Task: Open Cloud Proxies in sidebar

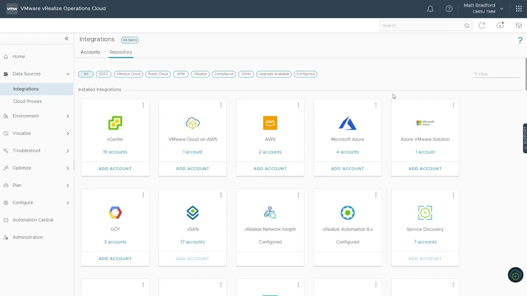Action: click(28, 101)
